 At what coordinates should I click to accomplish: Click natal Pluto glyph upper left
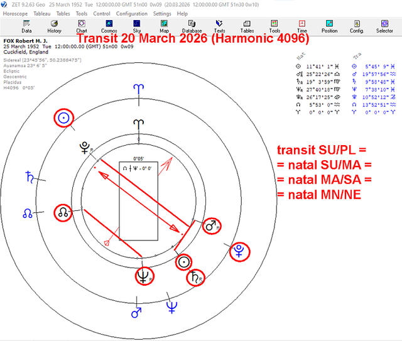tap(85, 148)
